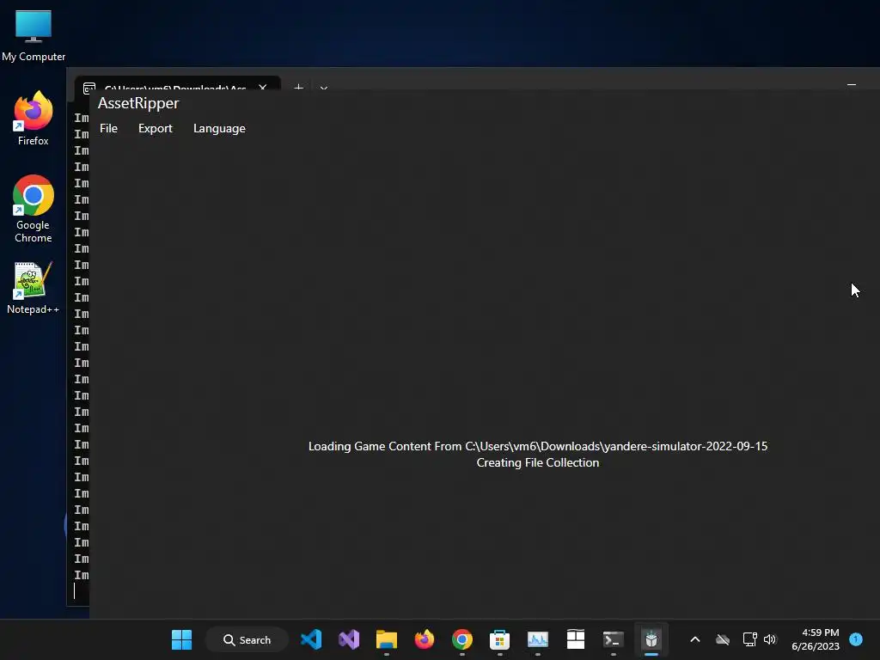Open the tiled window app taskbar icon
880x660 pixels.
575,639
